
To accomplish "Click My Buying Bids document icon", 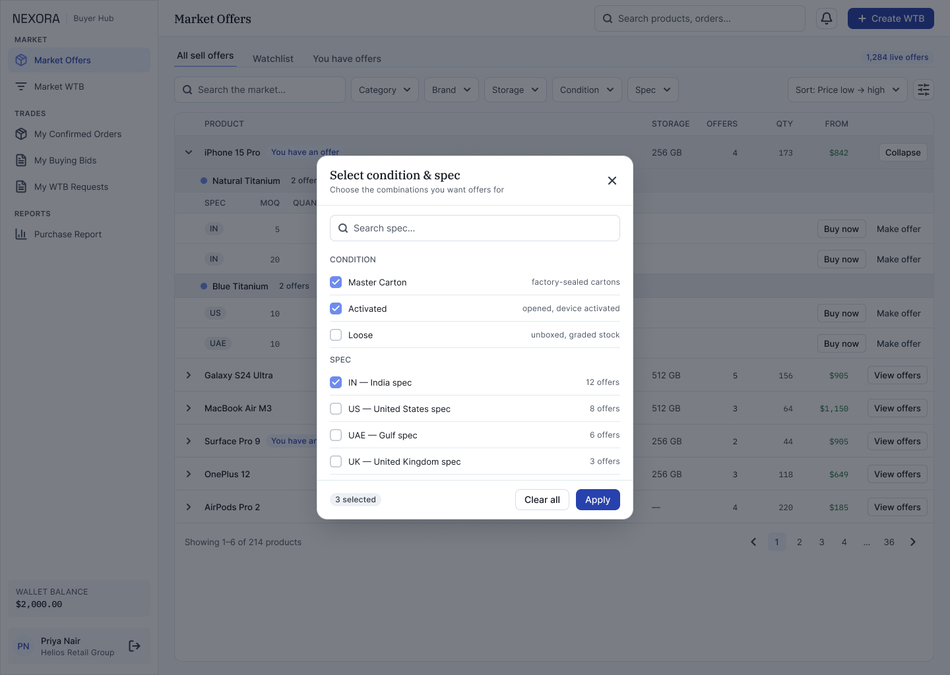I will click(x=21, y=160).
